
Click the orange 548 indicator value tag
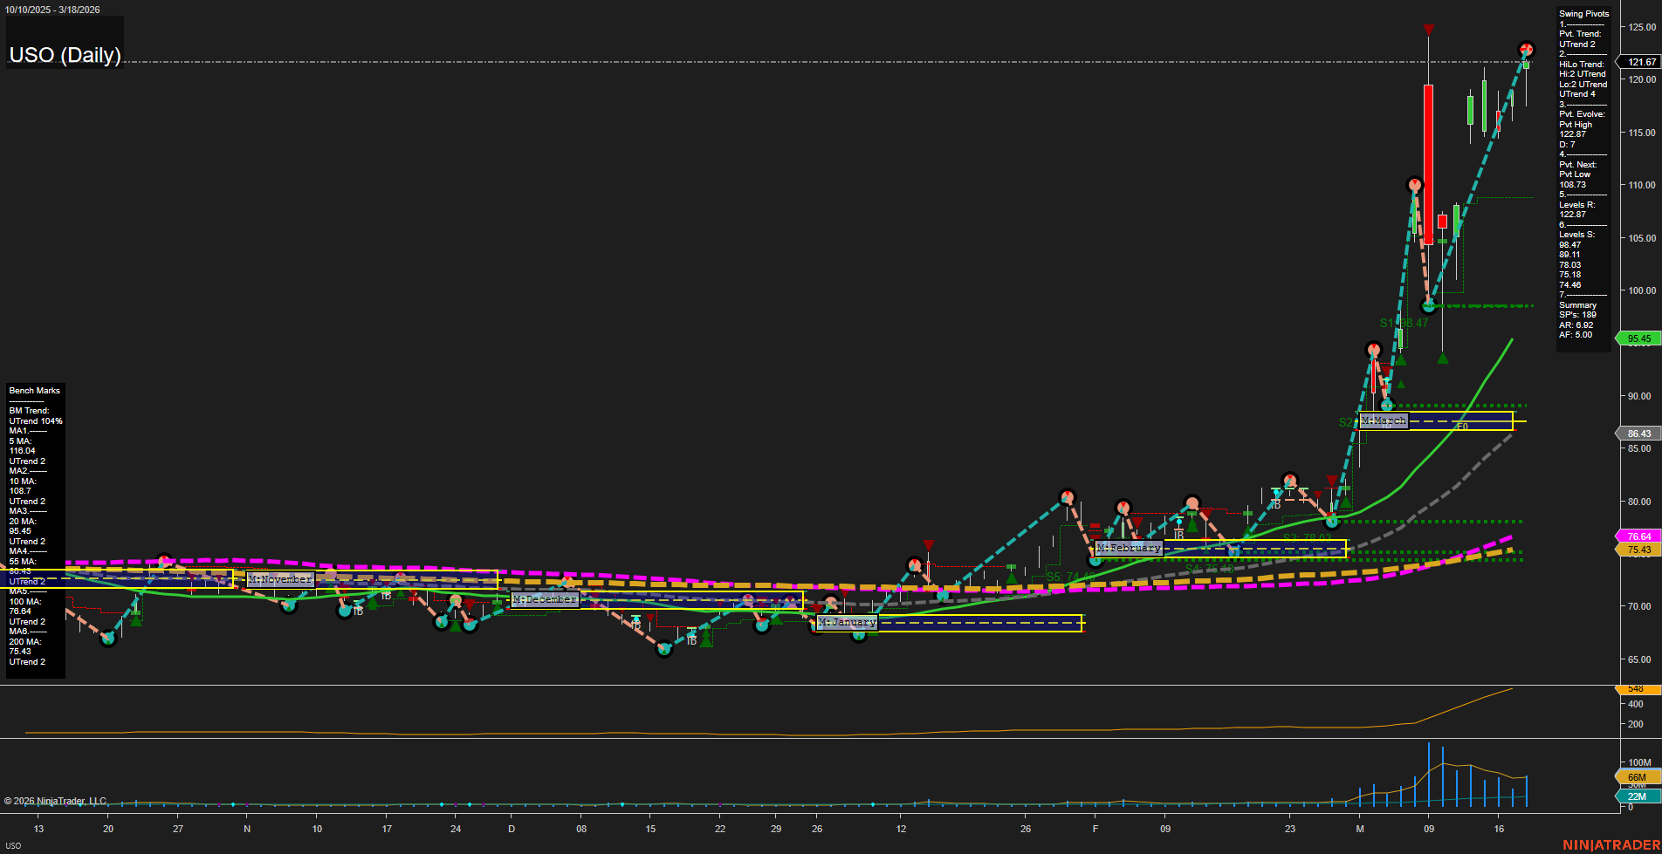point(1635,689)
